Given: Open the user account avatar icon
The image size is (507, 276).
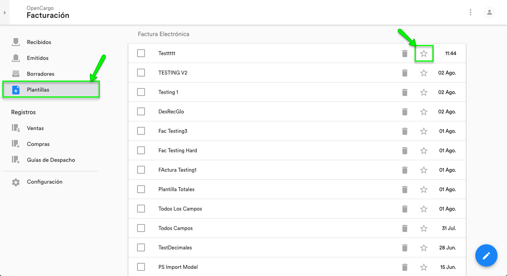Looking at the screenshot, I should pyautogui.click(x=490, y=12).
